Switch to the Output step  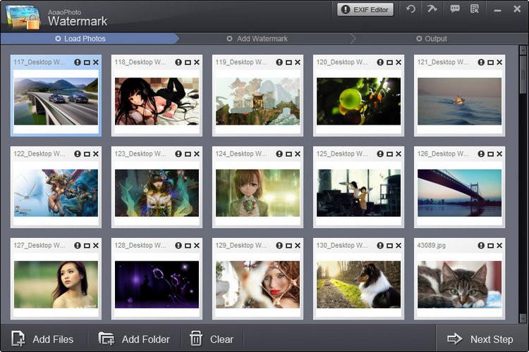pos(432,39)
